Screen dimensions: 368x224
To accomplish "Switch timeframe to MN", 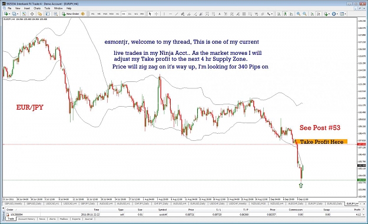I will (142, 14).
